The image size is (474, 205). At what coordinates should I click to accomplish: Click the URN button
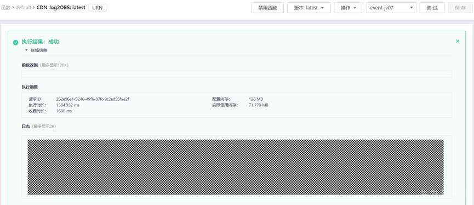[x=98, y=8]
